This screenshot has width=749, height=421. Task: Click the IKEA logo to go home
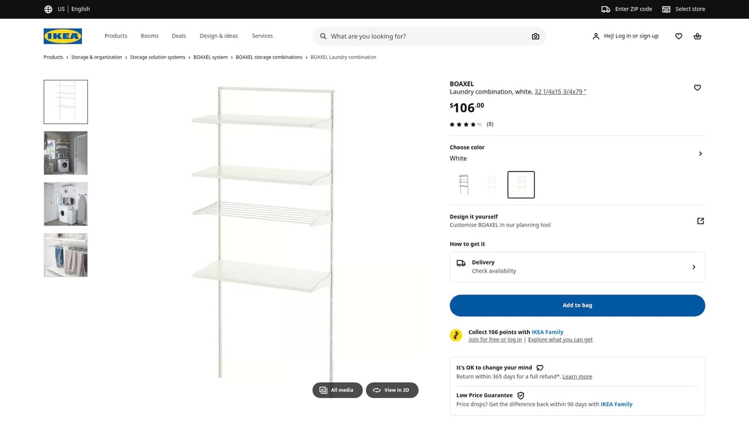point(62,36)
